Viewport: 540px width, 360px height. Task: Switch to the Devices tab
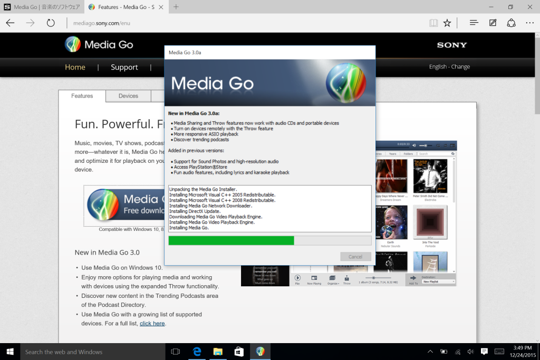point(129,96)
